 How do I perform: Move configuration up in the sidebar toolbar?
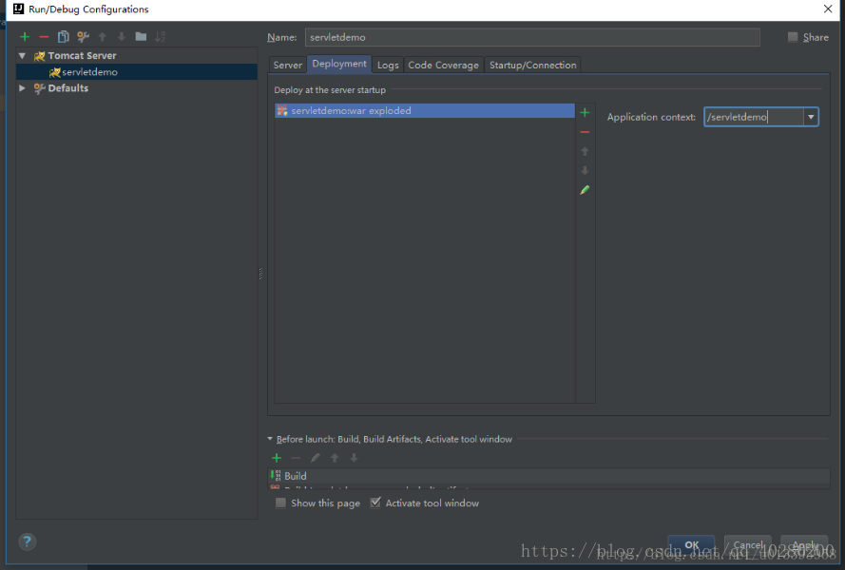tap(103, 37)
